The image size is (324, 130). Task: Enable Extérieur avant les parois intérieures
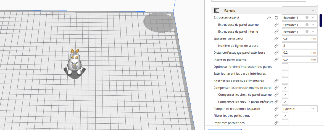pos(285,74)
